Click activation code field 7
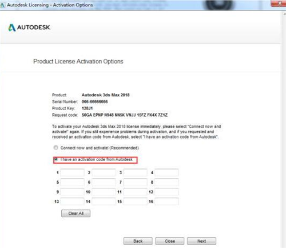The image size is (286, 248). tap(135, 182)
